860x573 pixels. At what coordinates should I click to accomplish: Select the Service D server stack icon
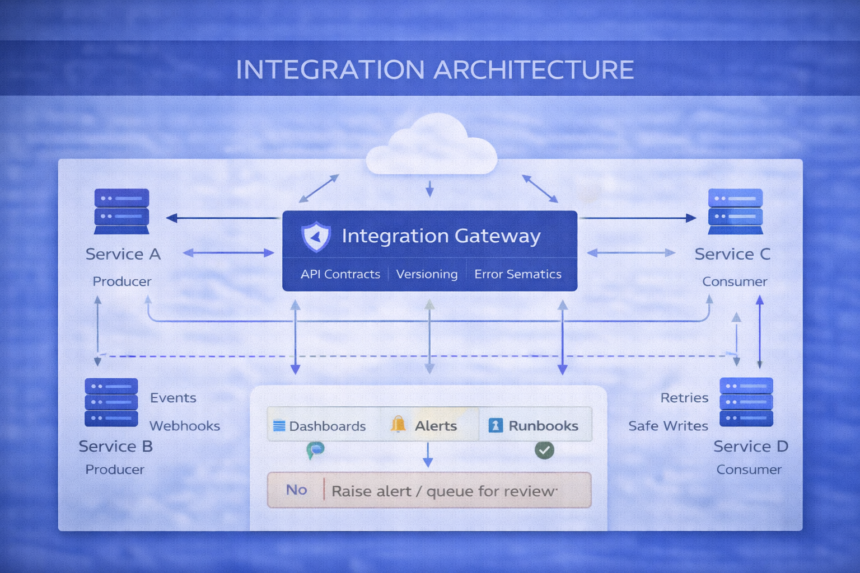coord(746,402)
